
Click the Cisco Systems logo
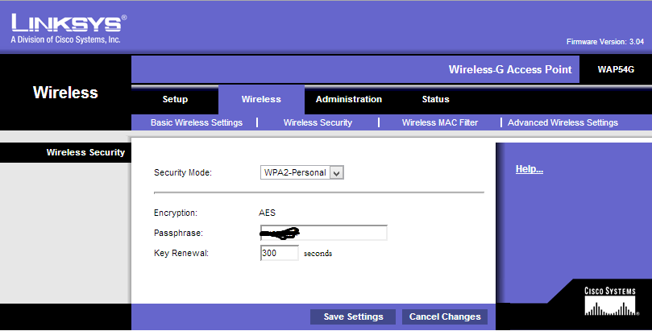coord(610,300)
